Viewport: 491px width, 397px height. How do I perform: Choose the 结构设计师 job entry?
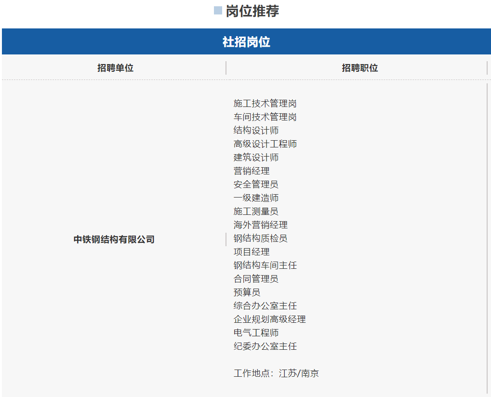click(x=256, y=130)
